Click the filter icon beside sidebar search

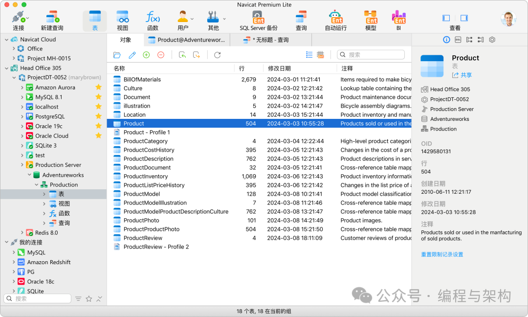pos(78,299)
